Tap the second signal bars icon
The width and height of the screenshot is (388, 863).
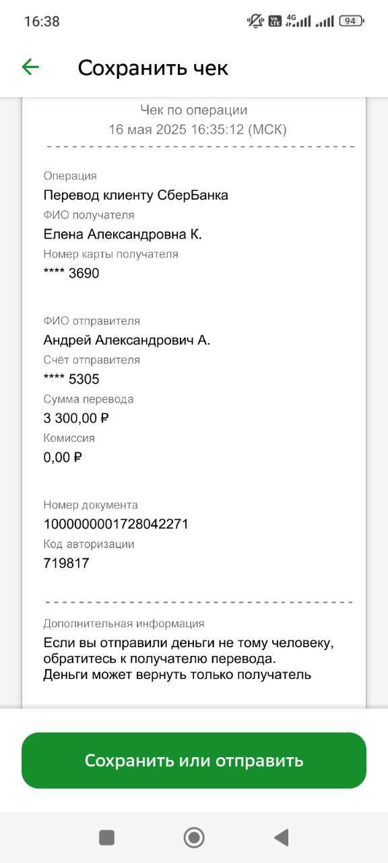point(325,22)
